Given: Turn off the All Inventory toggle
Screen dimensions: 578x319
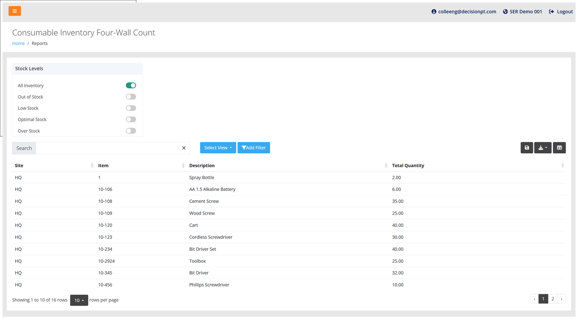Looking at the screenshot, I should click(131, 85).
